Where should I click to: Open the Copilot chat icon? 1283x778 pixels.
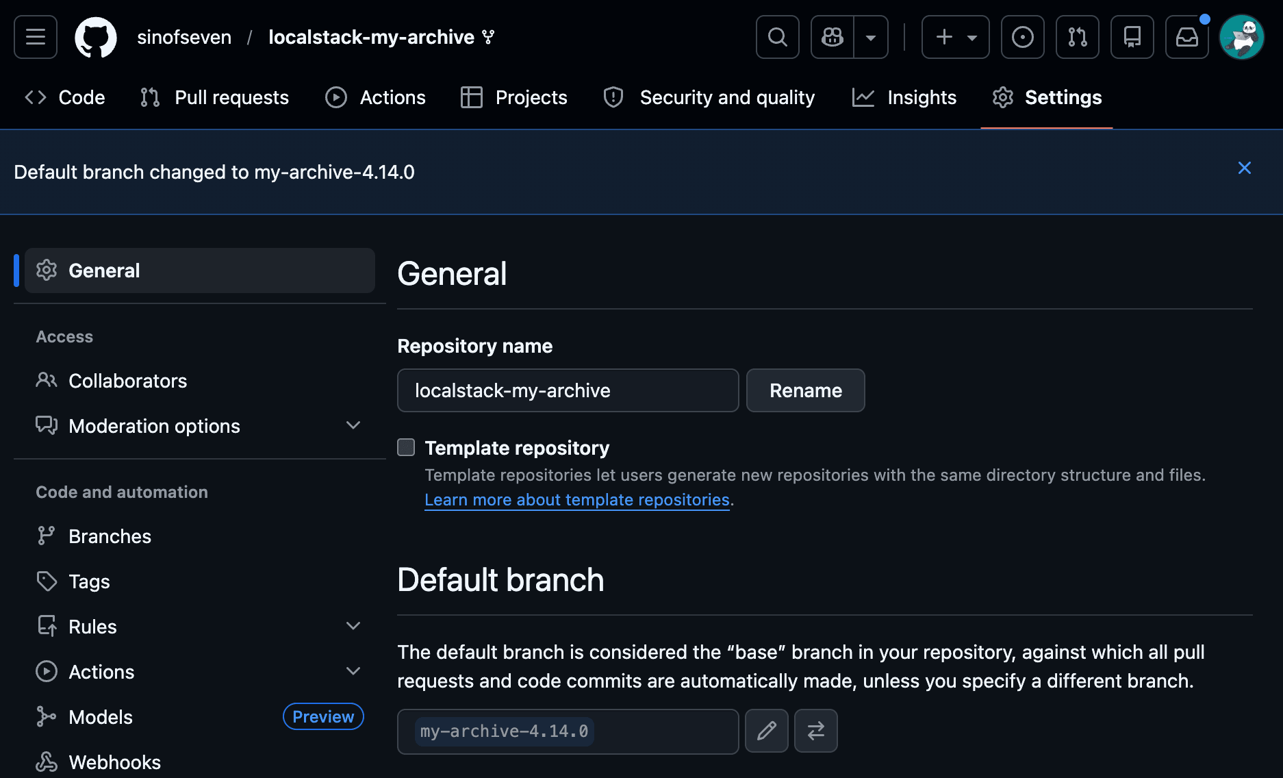833,37
